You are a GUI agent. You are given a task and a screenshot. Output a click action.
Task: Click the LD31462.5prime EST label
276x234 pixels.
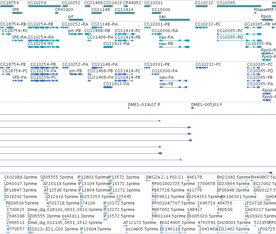click(x=233, y=229)
